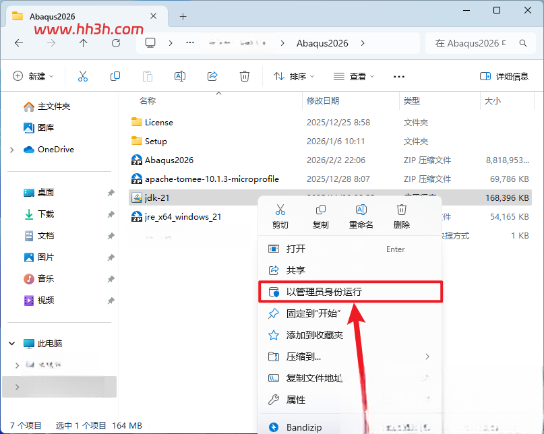Click the Delete trash icon in the toolbar

(245, 76)
